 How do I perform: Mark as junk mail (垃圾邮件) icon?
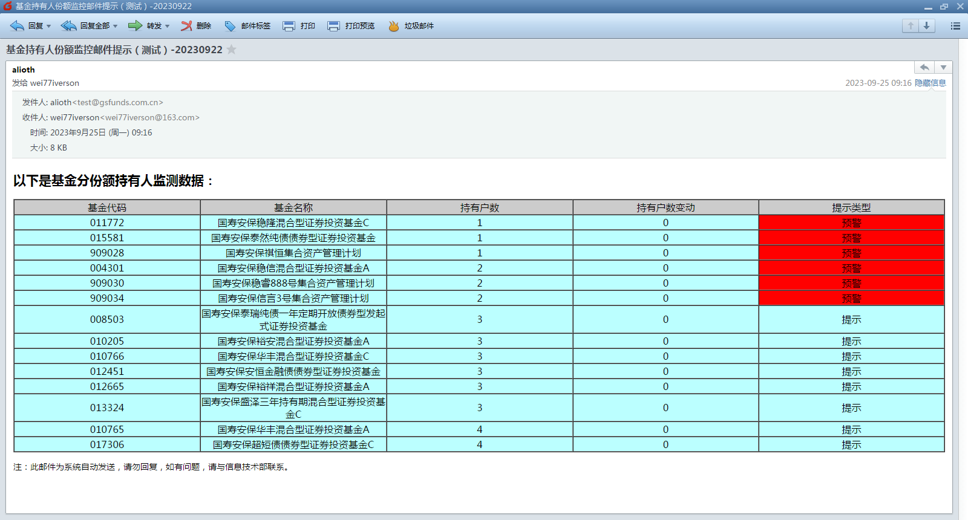[394, 26]
